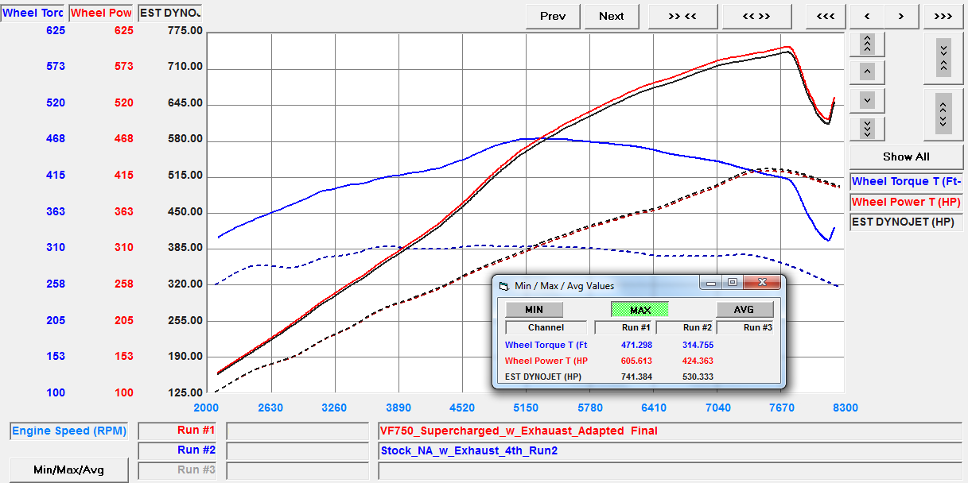The width and height of the screenshot is (968, 483).
Task: Click the single up chevron button
Action: pyautogui.click(x=867, y=72)
